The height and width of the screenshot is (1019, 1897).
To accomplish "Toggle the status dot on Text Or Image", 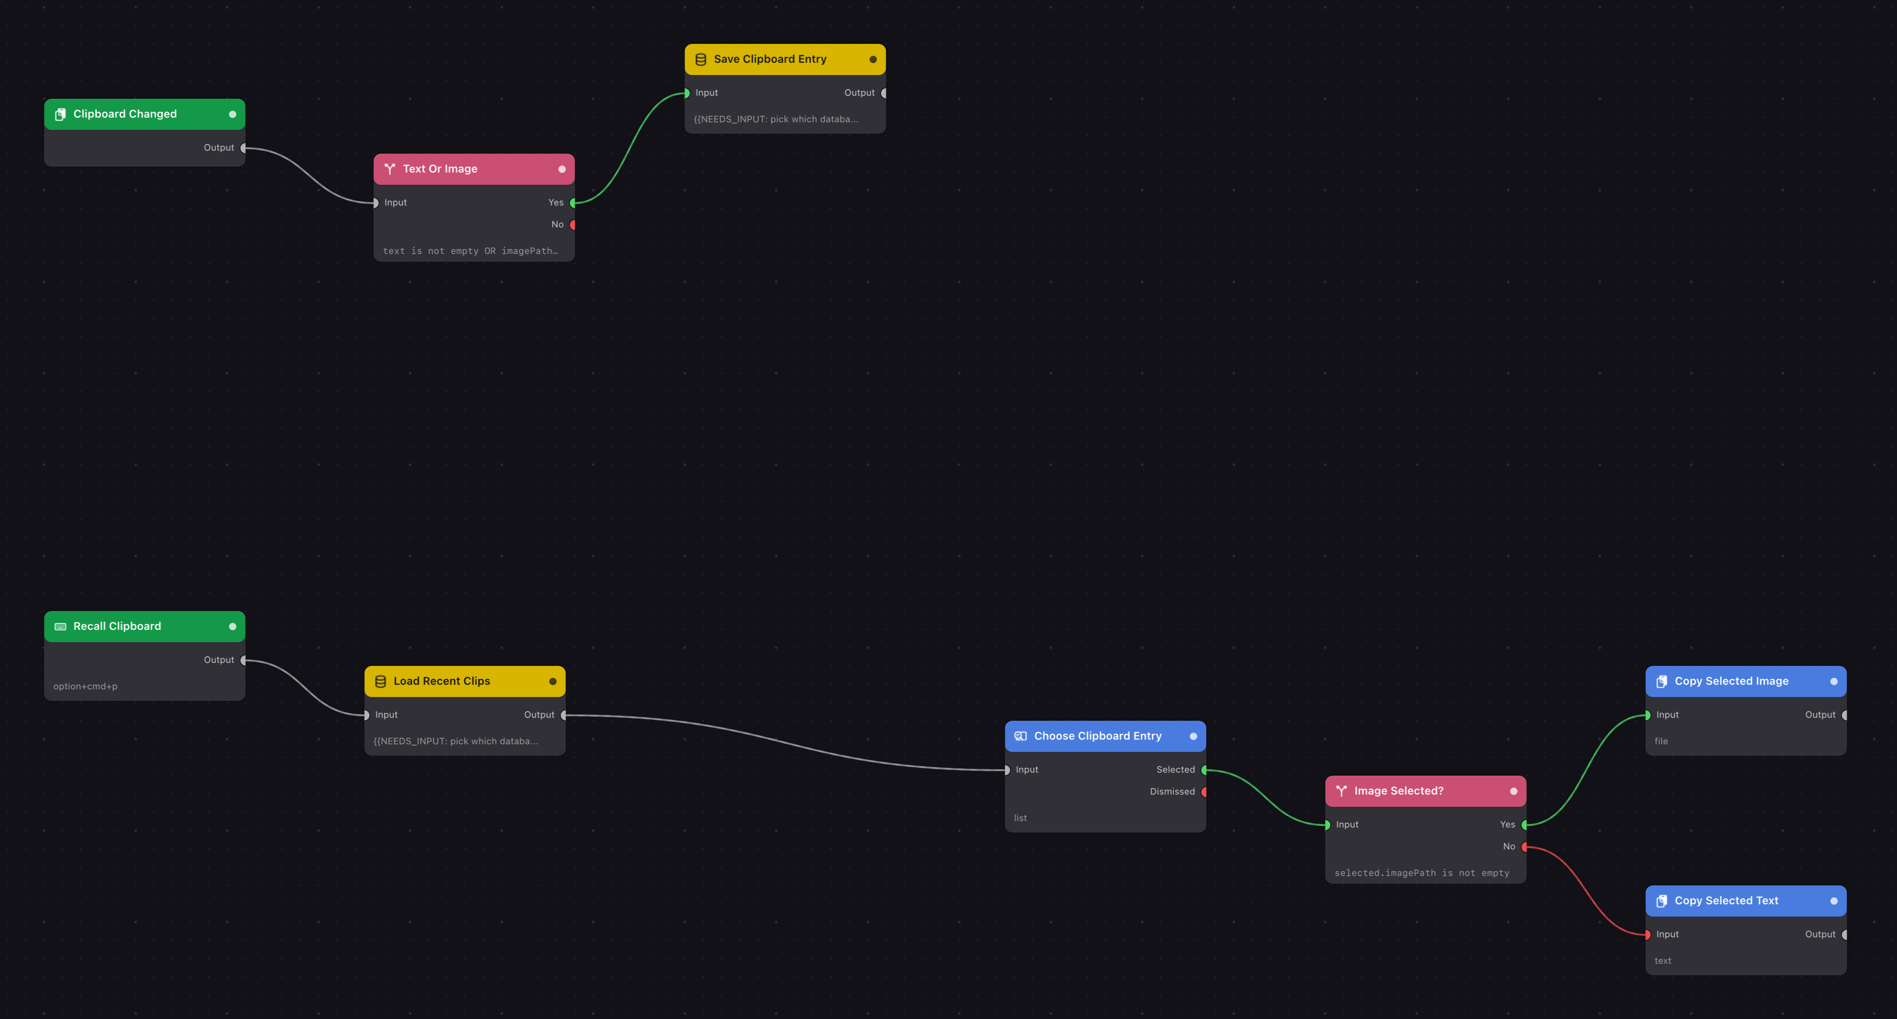I will click(x=562, y=169).
